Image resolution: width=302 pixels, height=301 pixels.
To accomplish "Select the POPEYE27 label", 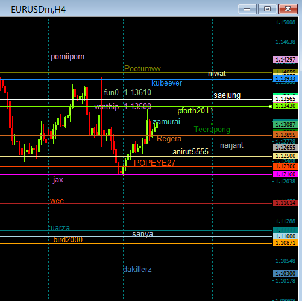I will point(154,163).
